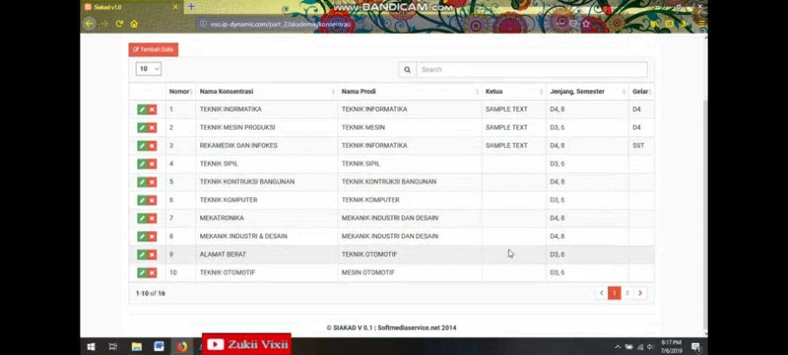Delete row 10 TEKNIK OTOMOTIF
This screenshot has width=788, height=355.
click(x=152, y=273)
